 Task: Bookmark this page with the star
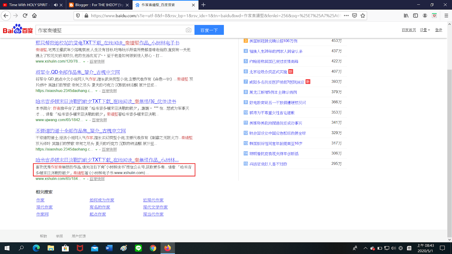pos(363,16)
